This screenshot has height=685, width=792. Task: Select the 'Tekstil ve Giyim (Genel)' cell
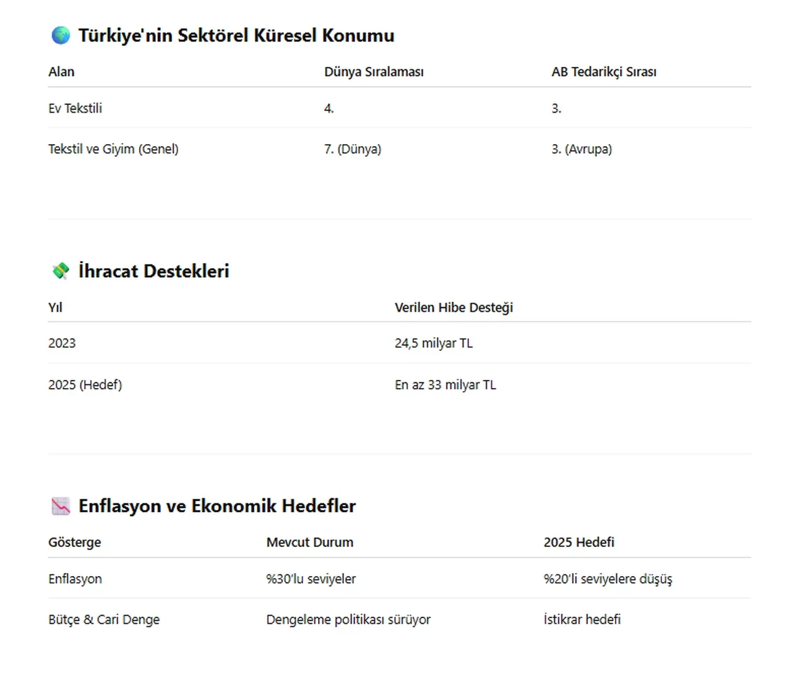[x=113, y=149]
